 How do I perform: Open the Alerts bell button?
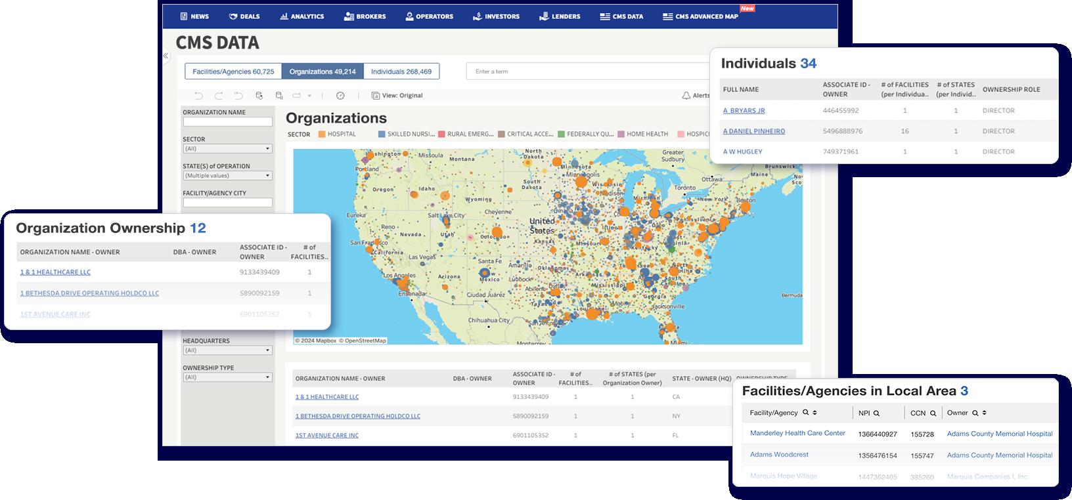(x=696, y=96)
